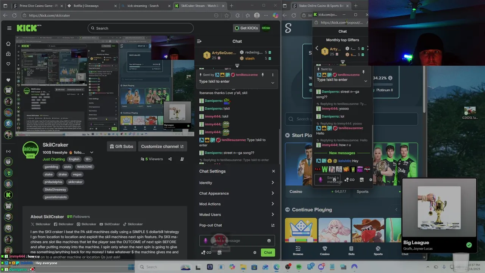The width and height of the screenshot is (485, 273).
Task: Click the WARZONE tag
Action: pos(84,167)
